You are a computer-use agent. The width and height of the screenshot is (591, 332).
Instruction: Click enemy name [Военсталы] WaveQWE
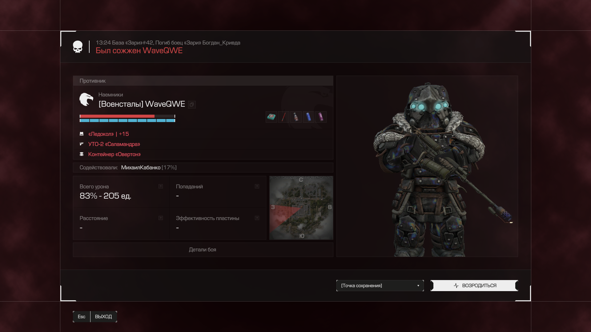coord(142,104)
